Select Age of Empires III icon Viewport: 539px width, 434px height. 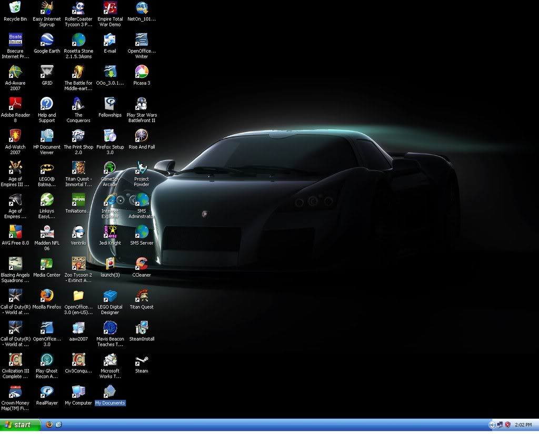point(15,168)
